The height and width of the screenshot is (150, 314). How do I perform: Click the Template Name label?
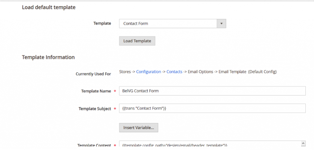(96, 91)
